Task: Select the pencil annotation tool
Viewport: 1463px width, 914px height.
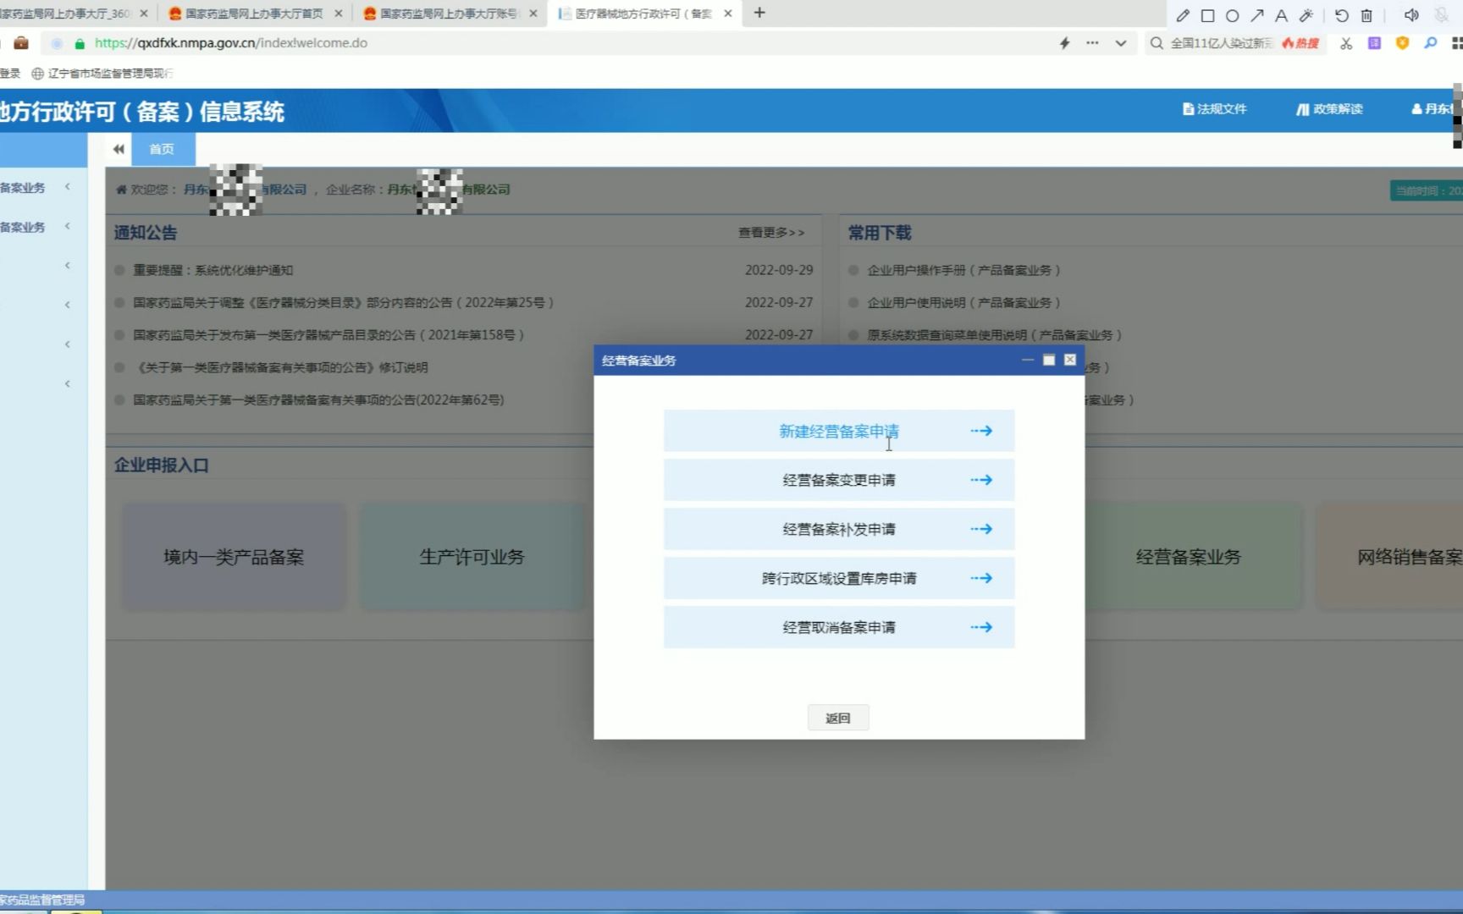Action: tap(1183, 15)
